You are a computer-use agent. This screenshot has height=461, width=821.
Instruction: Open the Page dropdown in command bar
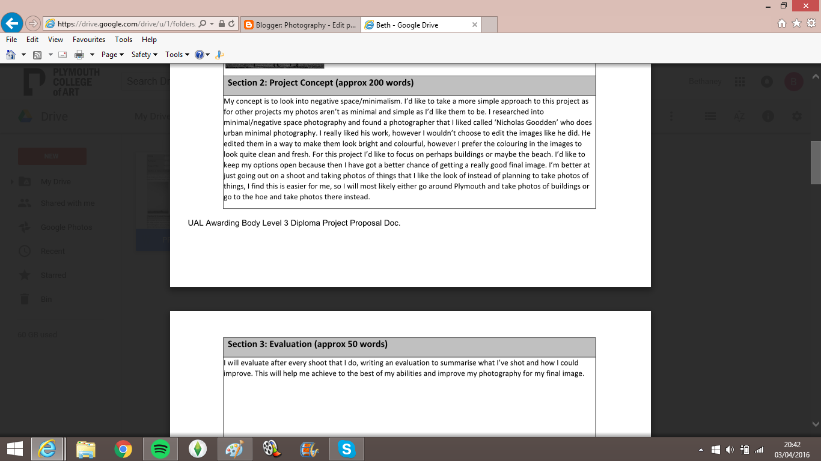[112, 55]
